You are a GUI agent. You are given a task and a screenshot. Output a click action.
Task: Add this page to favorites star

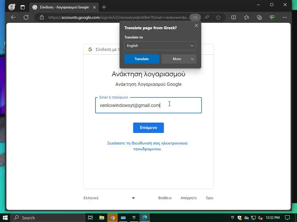tap(218, 17)
